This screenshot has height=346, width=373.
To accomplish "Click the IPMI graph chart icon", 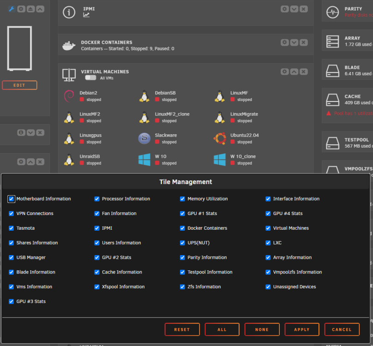I will (86, 15).
